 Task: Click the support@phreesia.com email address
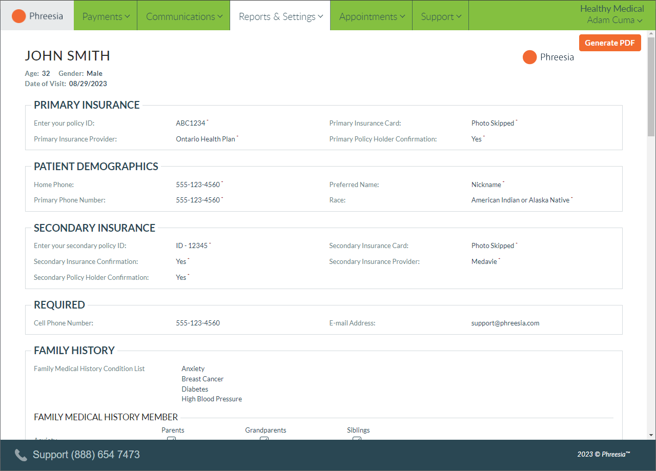click(505, 323)
